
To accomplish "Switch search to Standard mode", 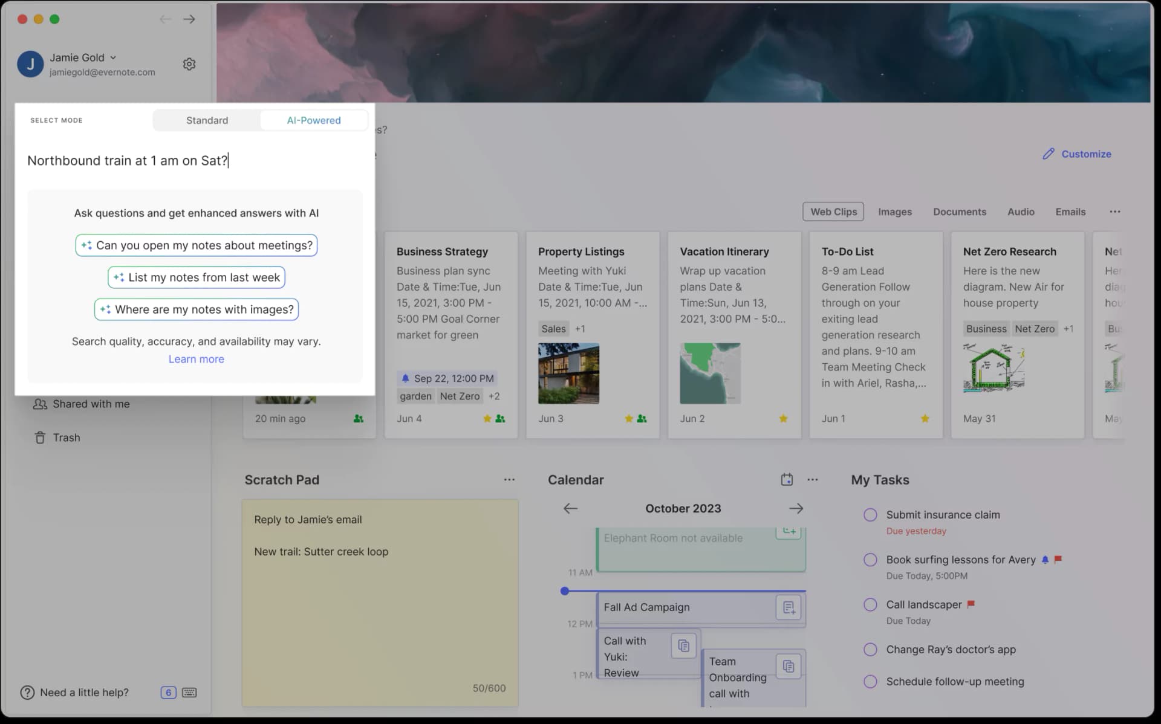I will pos(207,120).
